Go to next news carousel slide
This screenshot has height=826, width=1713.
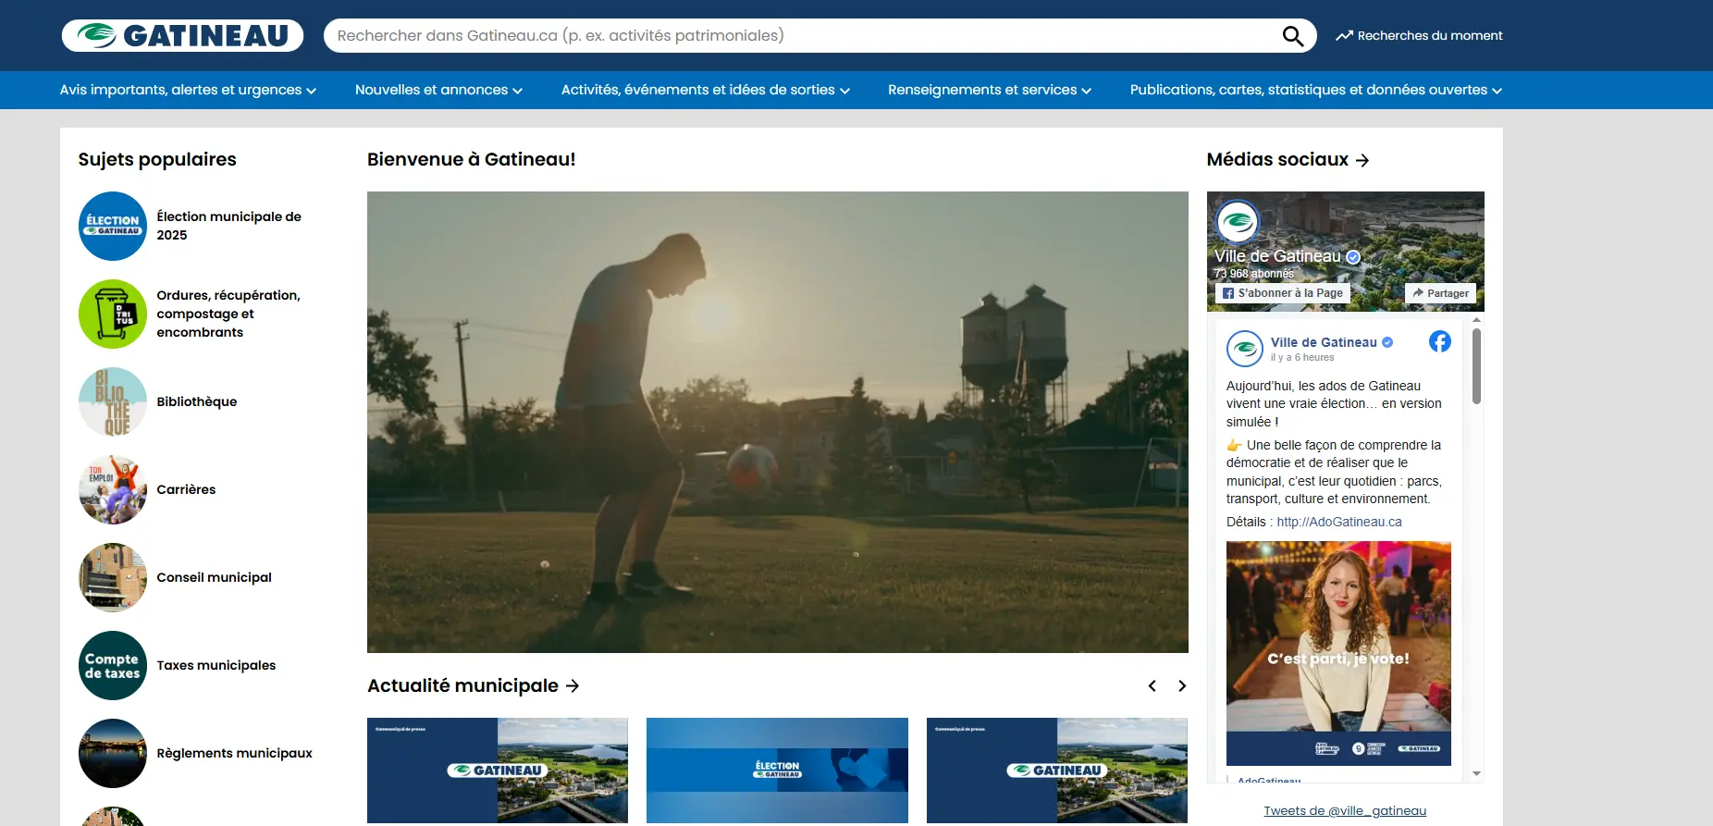pos(1181,686)
